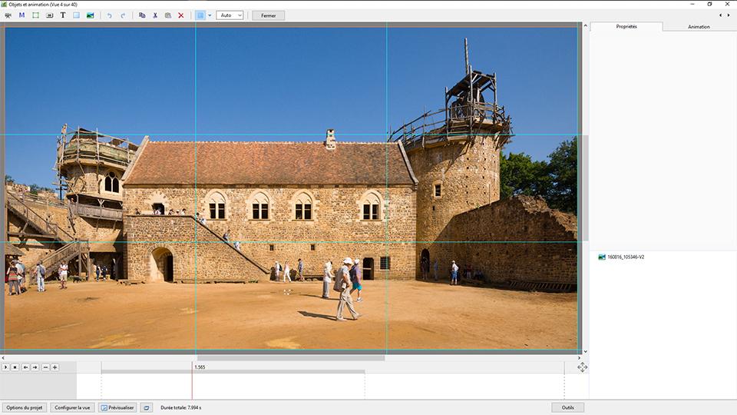
Task: Click Configurer la vue button
Action: (72, 407)
